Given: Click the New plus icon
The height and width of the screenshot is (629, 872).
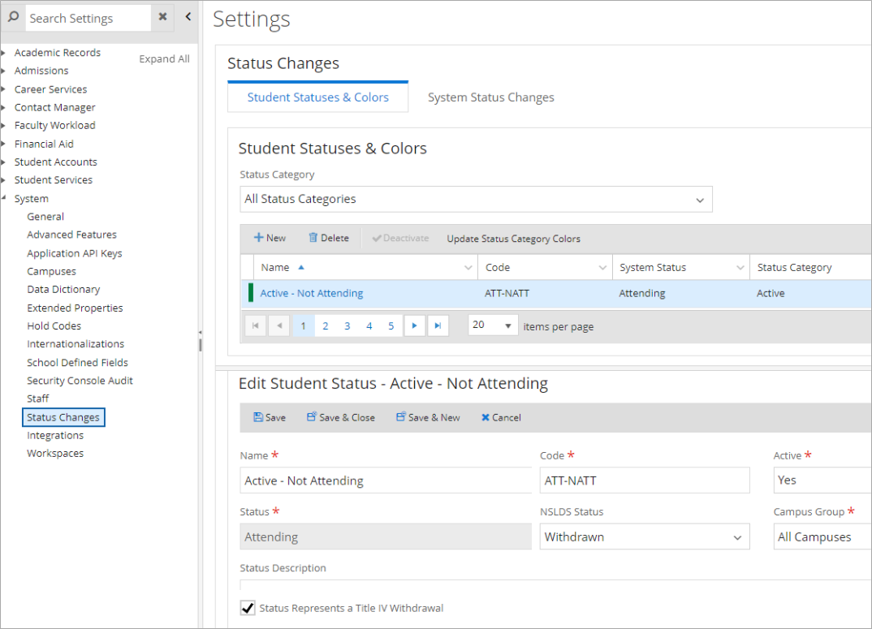Looking at the screenshot, I should pos(259,238).
